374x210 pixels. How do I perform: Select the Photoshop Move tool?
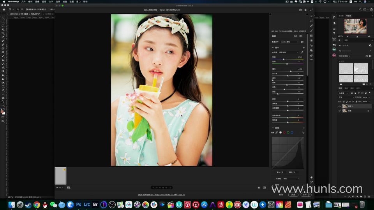click(x=3, y=18)
